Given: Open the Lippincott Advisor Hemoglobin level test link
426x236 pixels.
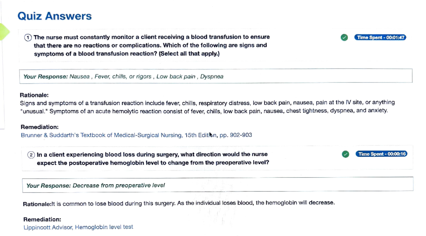Looking at the screenshot, I should point(78,227).
